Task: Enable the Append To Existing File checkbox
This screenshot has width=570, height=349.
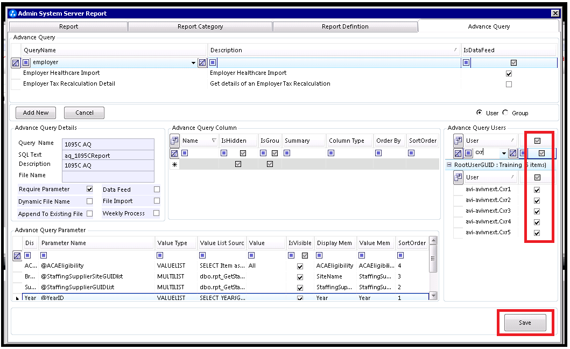Action: (x=90, y=214)
